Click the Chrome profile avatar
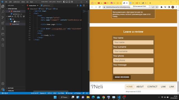This screenshot has width=179, height=100. tap(173, 7)
